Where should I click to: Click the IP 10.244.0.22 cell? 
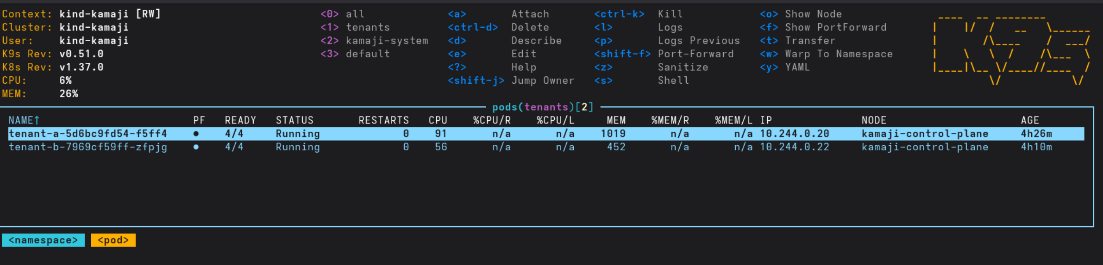(795, 147)
